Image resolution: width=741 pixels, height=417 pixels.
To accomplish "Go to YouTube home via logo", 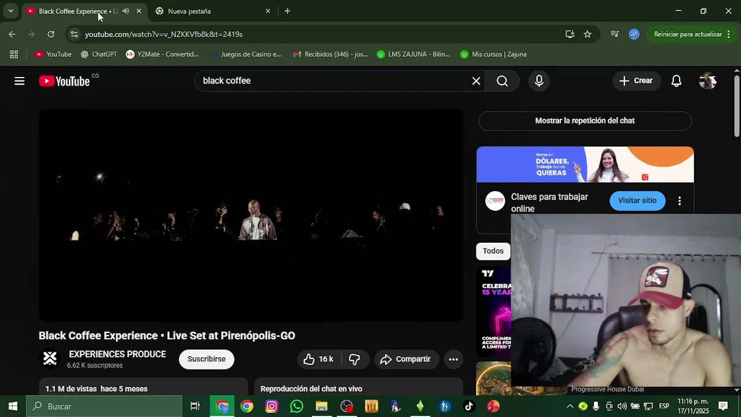I will [64, 81].
